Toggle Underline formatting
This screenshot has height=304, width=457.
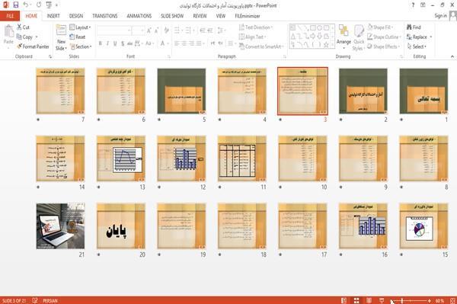coord(115,43)
